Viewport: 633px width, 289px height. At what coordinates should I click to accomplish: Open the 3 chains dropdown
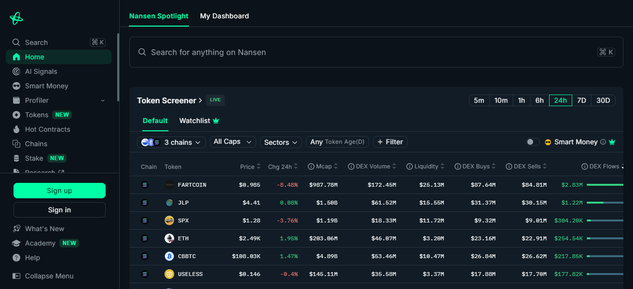[x=171, y=142]
